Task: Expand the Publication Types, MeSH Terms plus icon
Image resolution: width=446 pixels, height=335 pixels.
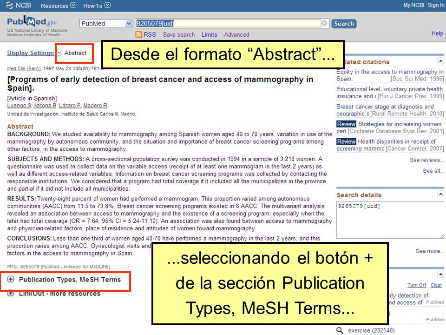Action: pos(11,279)
